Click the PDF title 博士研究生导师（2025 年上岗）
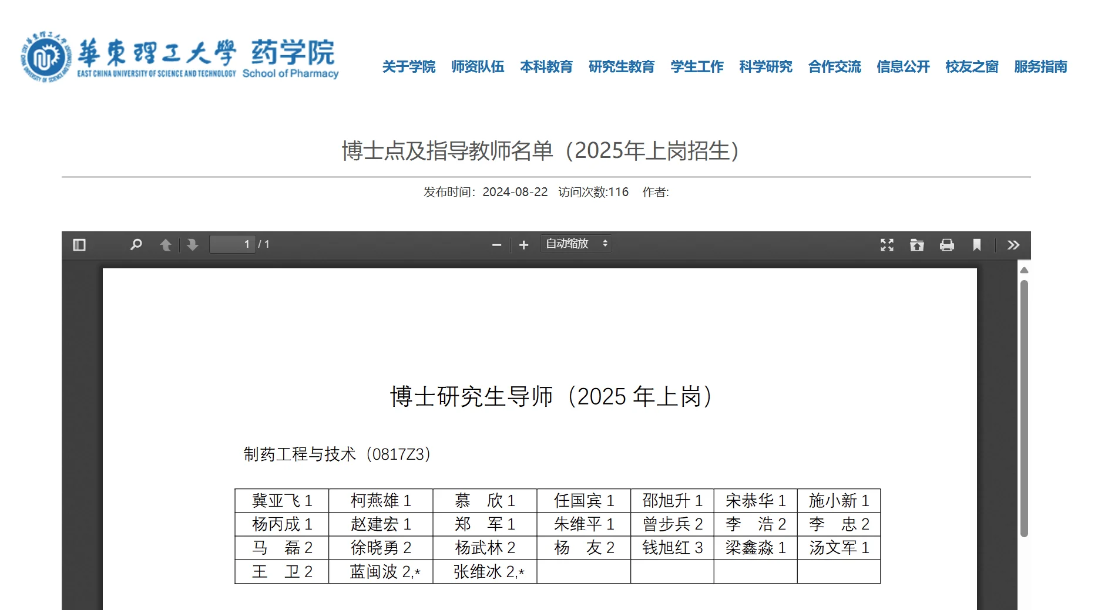1098x610 pixels. coord(551,397)
